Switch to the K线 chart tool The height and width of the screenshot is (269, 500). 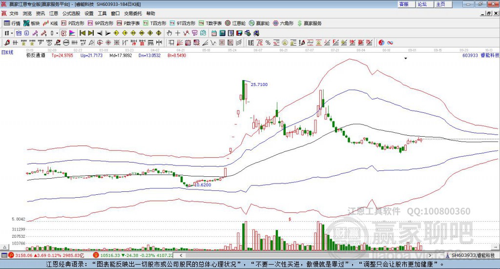click(50, 23)
